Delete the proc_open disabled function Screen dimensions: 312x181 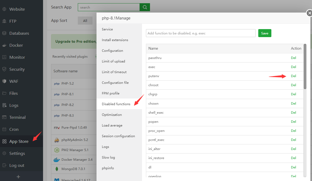[294, 131]
